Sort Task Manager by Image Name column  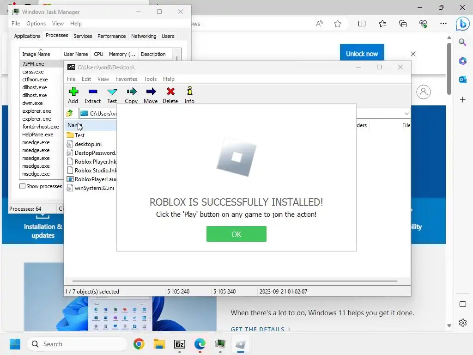click(40, 54)
